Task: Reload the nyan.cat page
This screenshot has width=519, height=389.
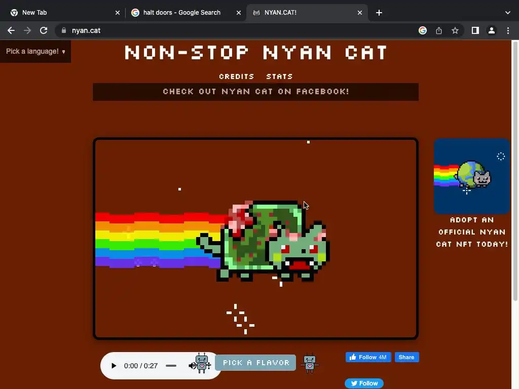Action: pyautogui.click(x=44, y=30)
